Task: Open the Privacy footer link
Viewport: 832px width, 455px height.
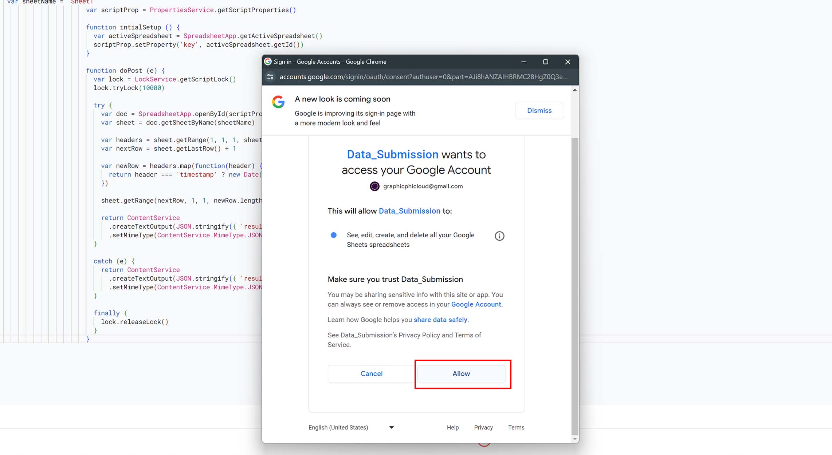Action: coord(483,427)
